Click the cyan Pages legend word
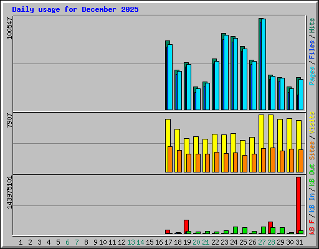This screenshot has height=249, width=319. point(312,76)
